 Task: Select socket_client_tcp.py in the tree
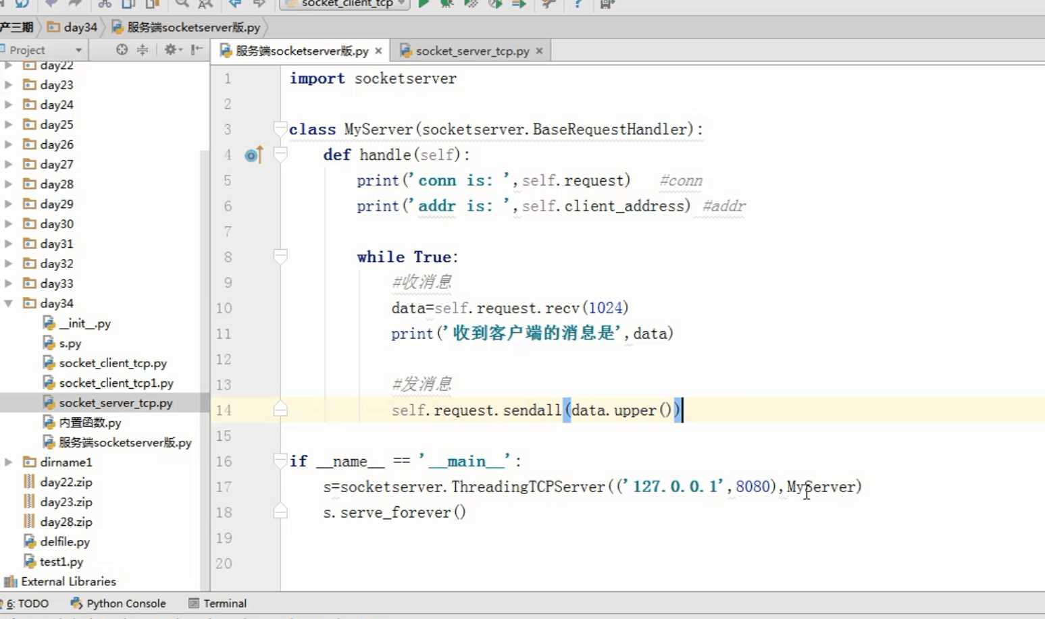[105, 363]
